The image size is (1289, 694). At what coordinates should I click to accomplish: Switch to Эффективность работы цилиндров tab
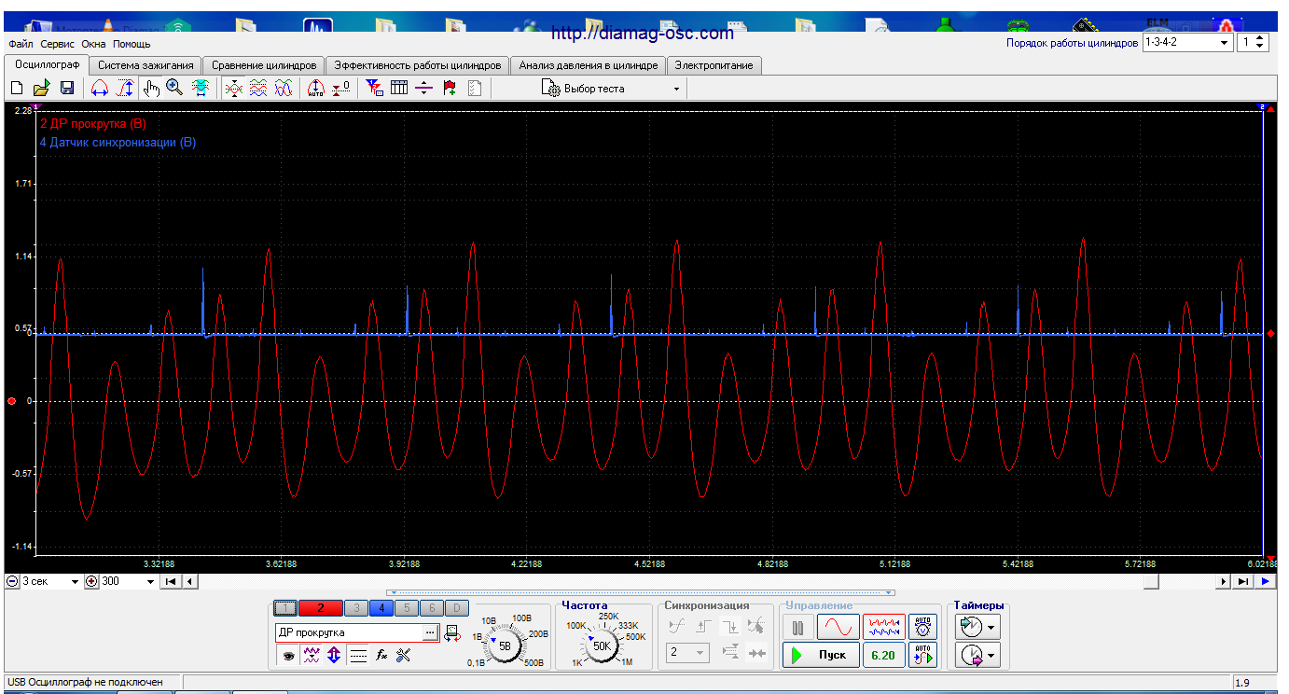(418, 65)
